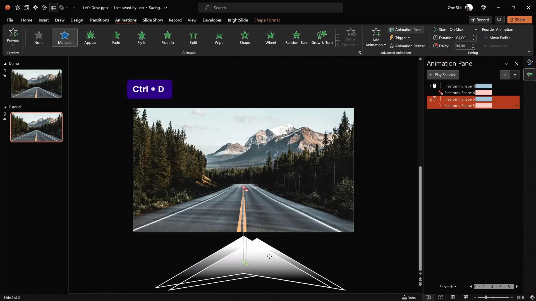Viewport: 536px width, 301px height.
Task: Select second Freeform: Shape 4 animation entry
Action: click(x=473, y=93)
